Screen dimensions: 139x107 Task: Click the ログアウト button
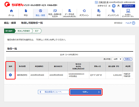point(128,6)
